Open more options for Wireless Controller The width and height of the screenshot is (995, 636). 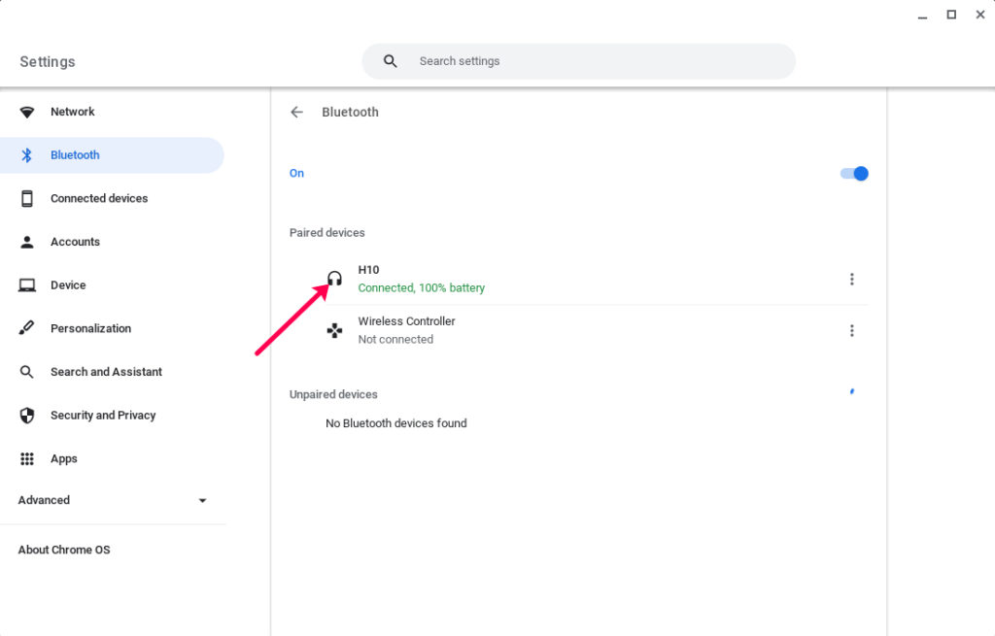coord(851,330)
